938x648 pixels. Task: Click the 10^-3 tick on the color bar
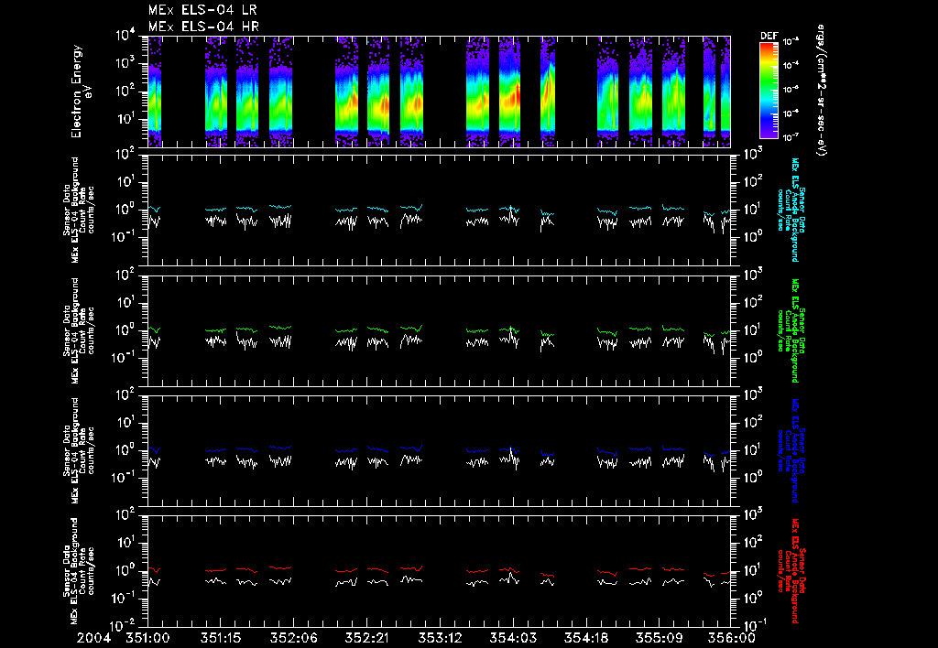tap(791, 42)
